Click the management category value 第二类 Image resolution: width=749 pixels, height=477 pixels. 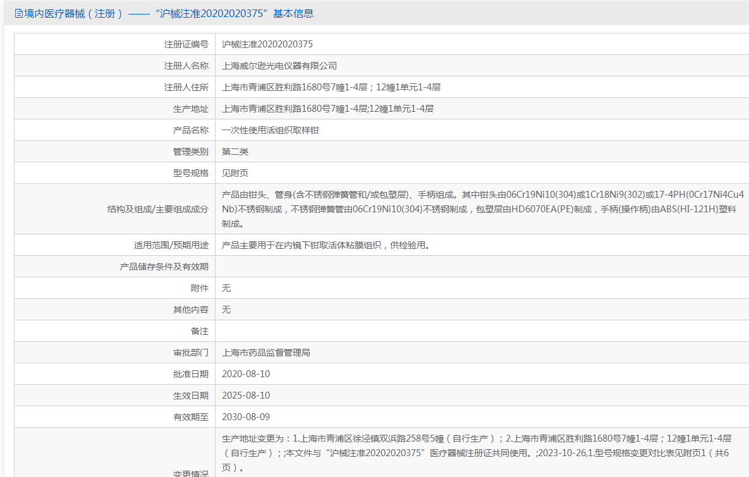click(x=235, y=152)
